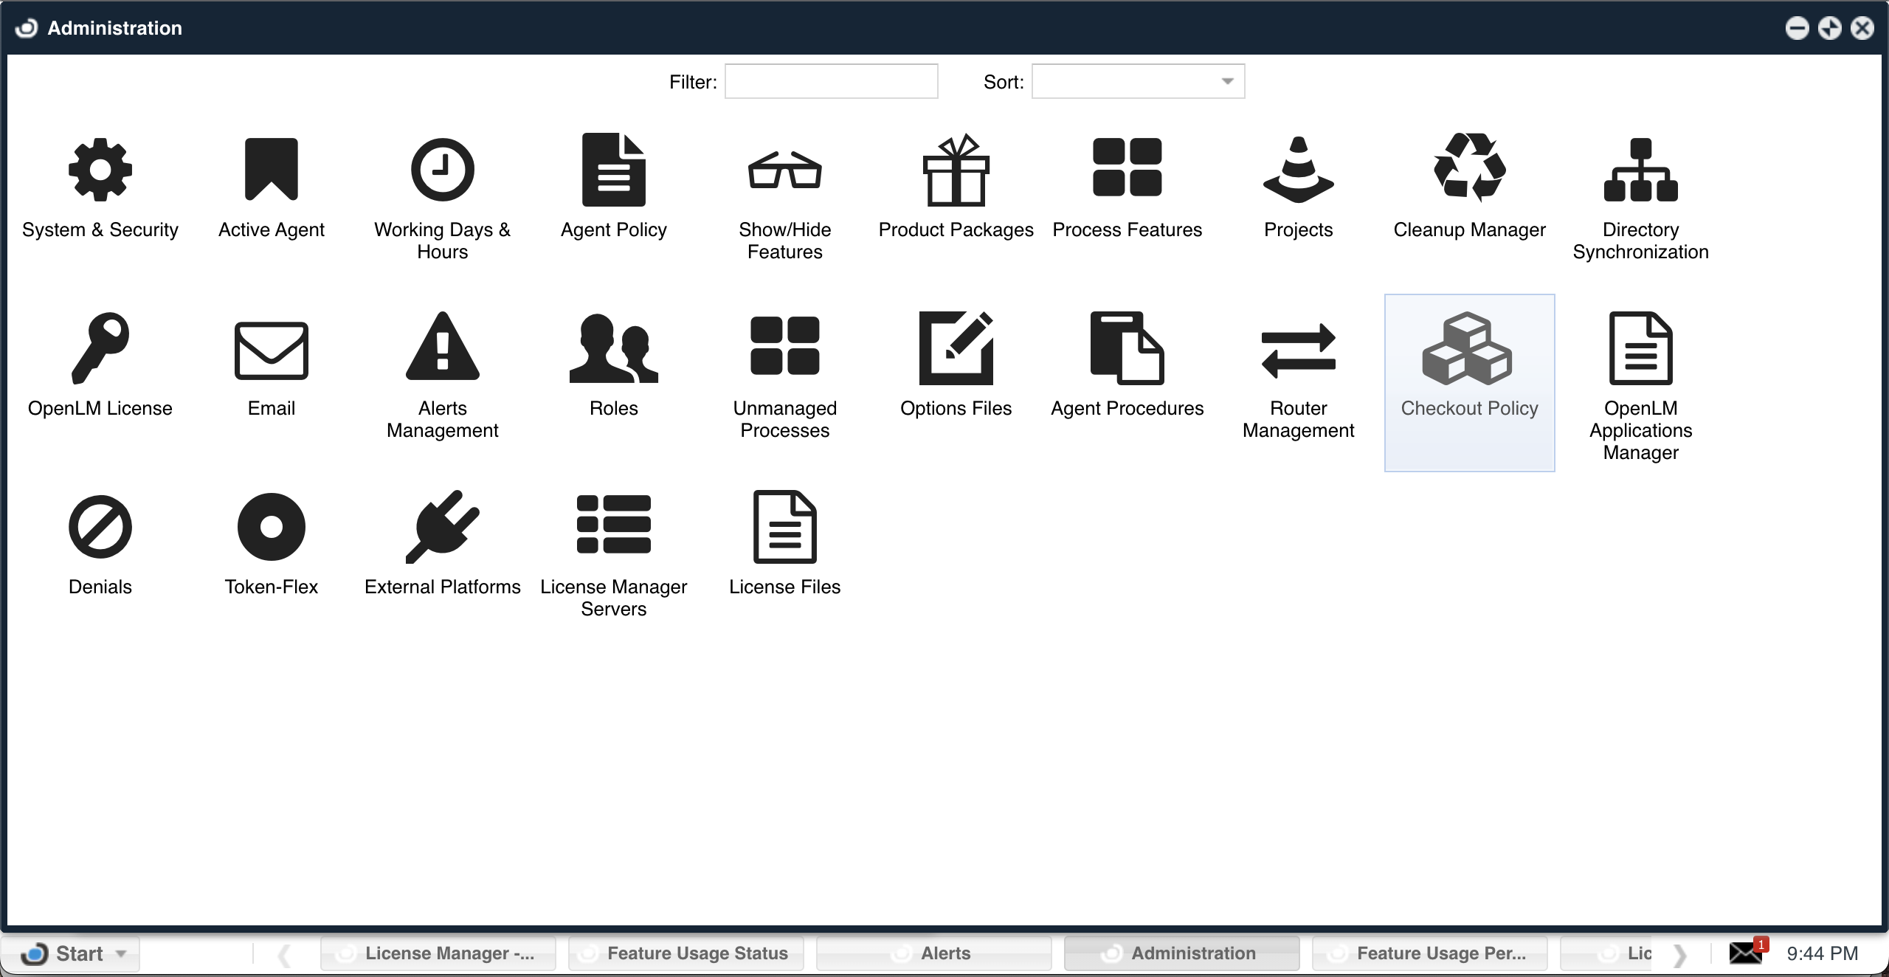This screenshot has height=977, width=1889.
Task: Expand the Start menu arrow
Action: (x=121, y=953)
